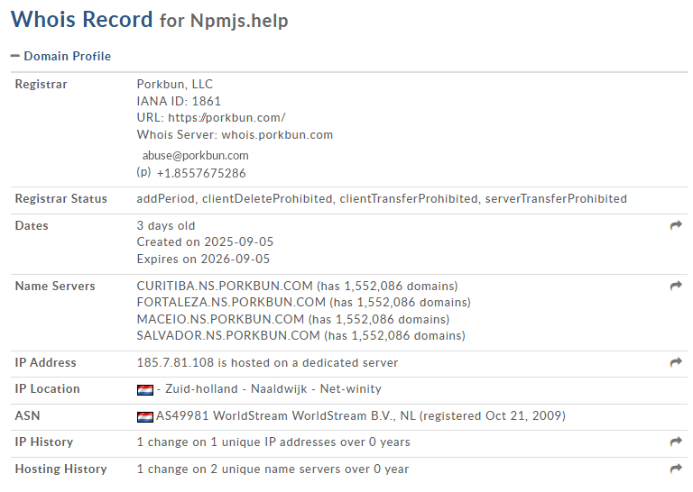Click the arrow icon in Name Servers row
The width and height of the screenshot is (693, 492).
click(x=676, y=286)
